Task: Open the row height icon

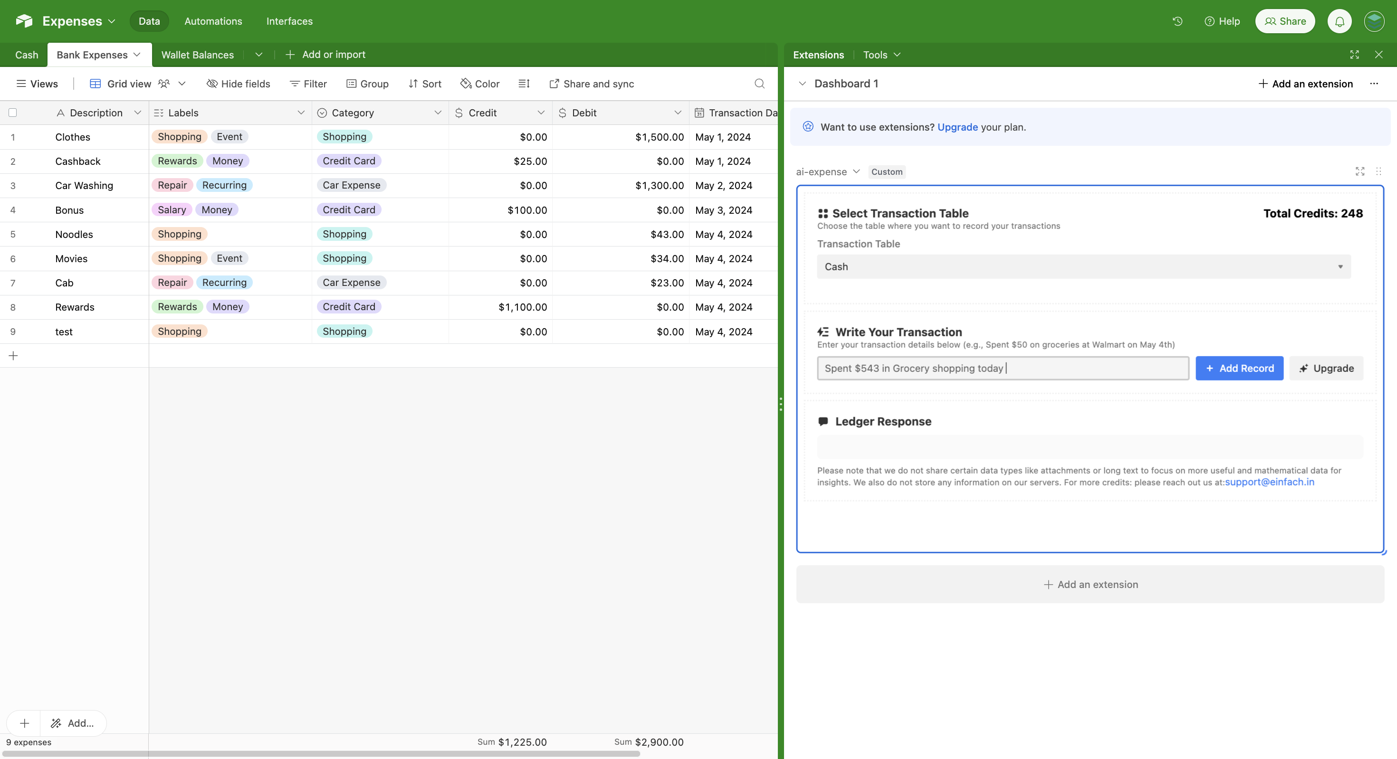Action: (524, 84)
